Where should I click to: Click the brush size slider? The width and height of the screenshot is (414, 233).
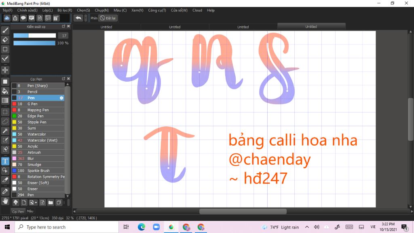35,36
